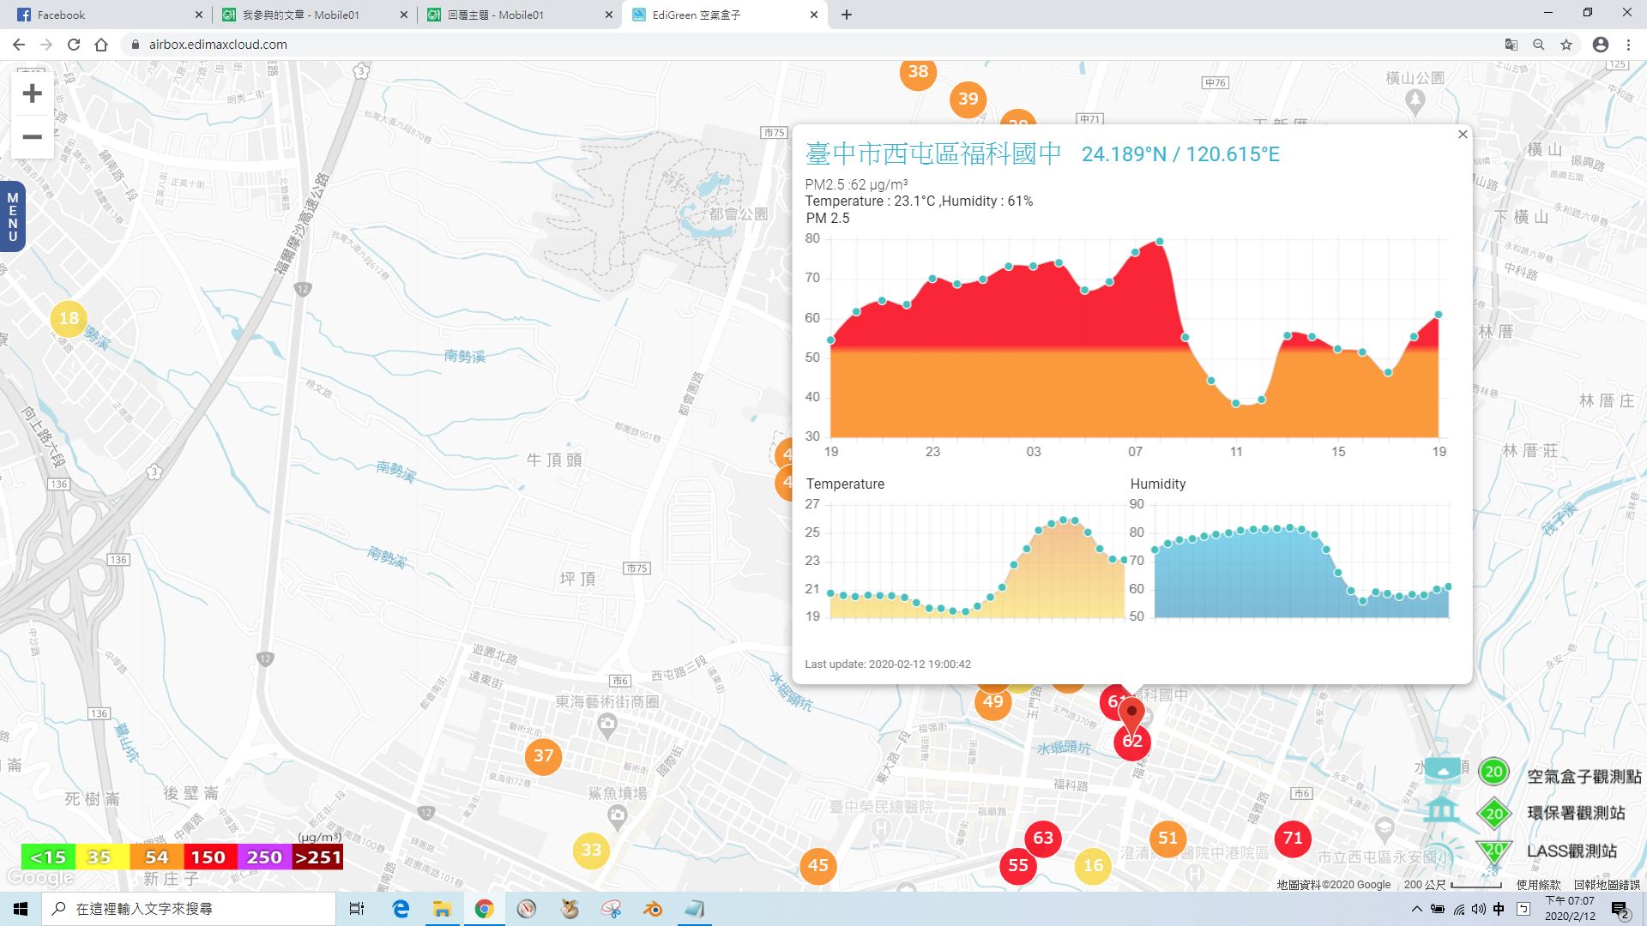Open Chrome profile account icon
Image resolution: width=1647 pixels, height=926 pixels.
pos(1601,45)
